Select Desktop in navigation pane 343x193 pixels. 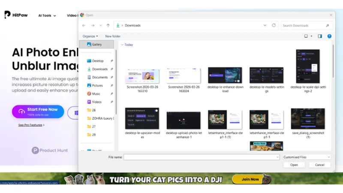tap(98, 61)
